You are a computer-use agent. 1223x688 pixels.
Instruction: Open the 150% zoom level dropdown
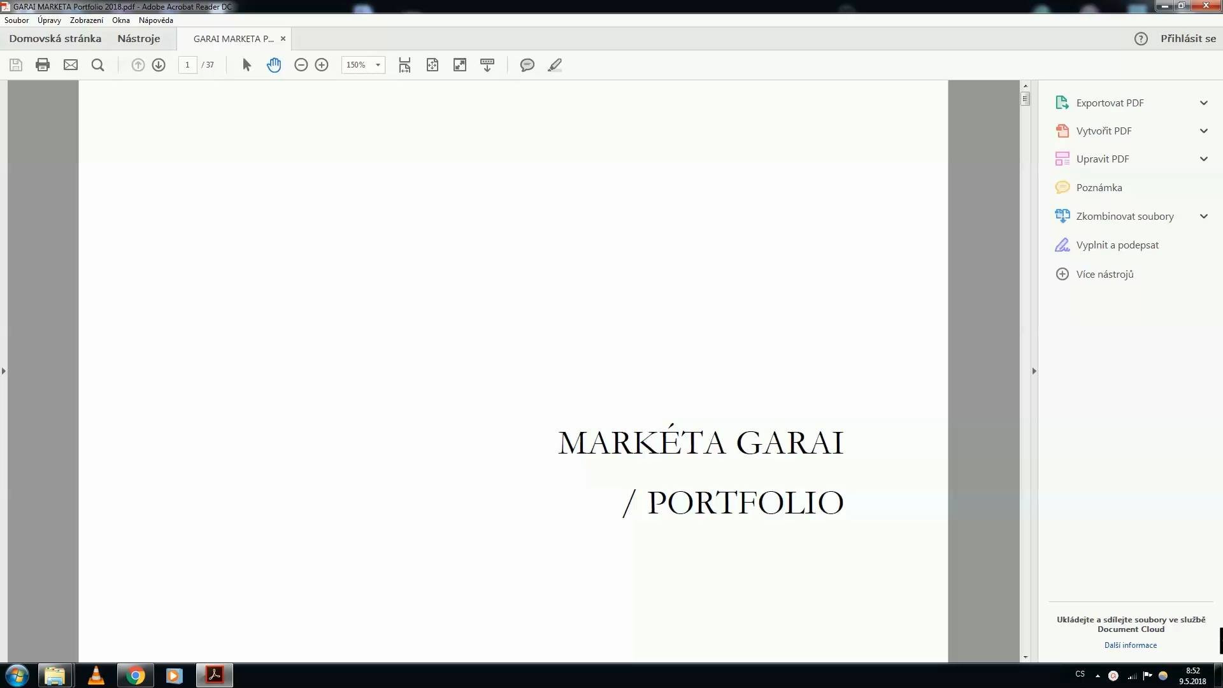(378, 65)
